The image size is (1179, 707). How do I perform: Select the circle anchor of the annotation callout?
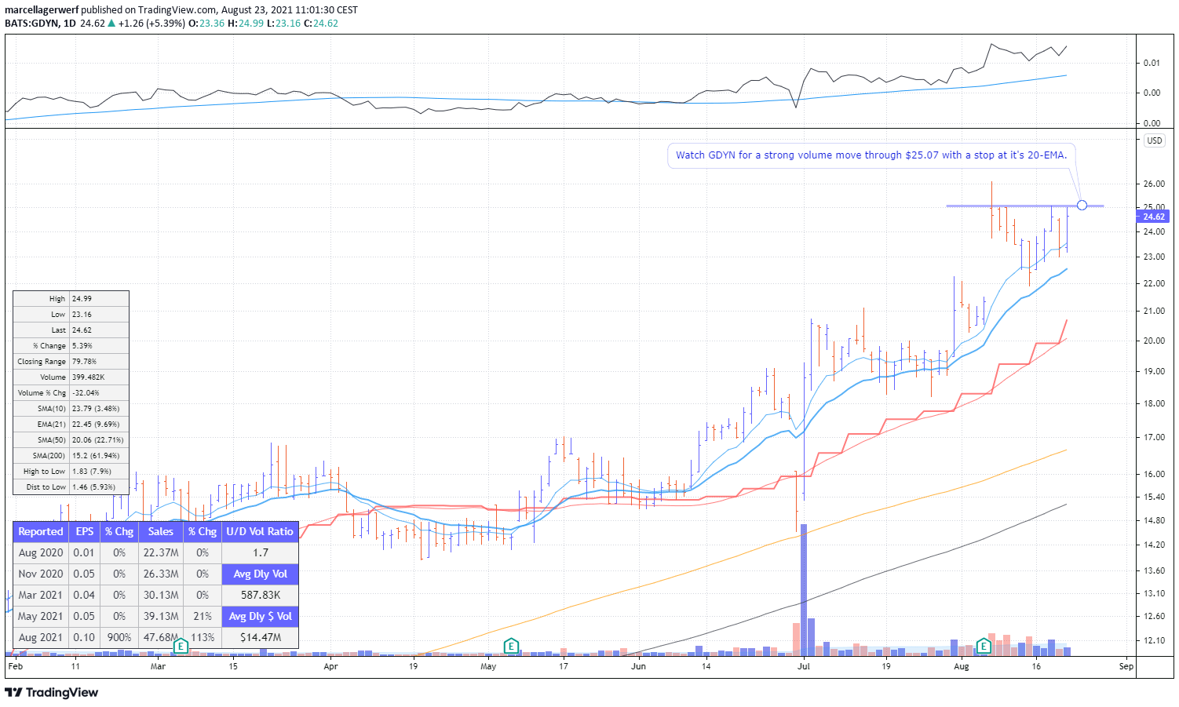click(1082, 206)
